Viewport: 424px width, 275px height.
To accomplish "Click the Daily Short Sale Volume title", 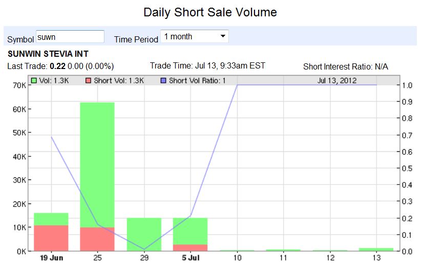I will coord(210,12).
